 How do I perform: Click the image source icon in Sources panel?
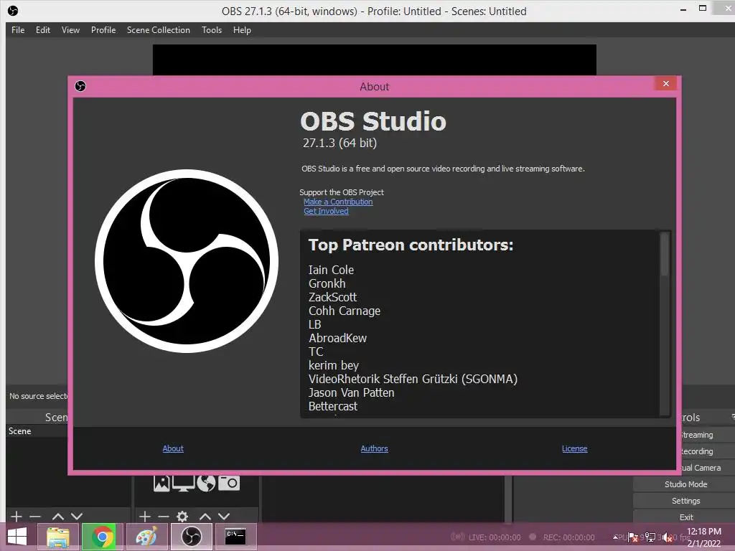tap(161, 483)
